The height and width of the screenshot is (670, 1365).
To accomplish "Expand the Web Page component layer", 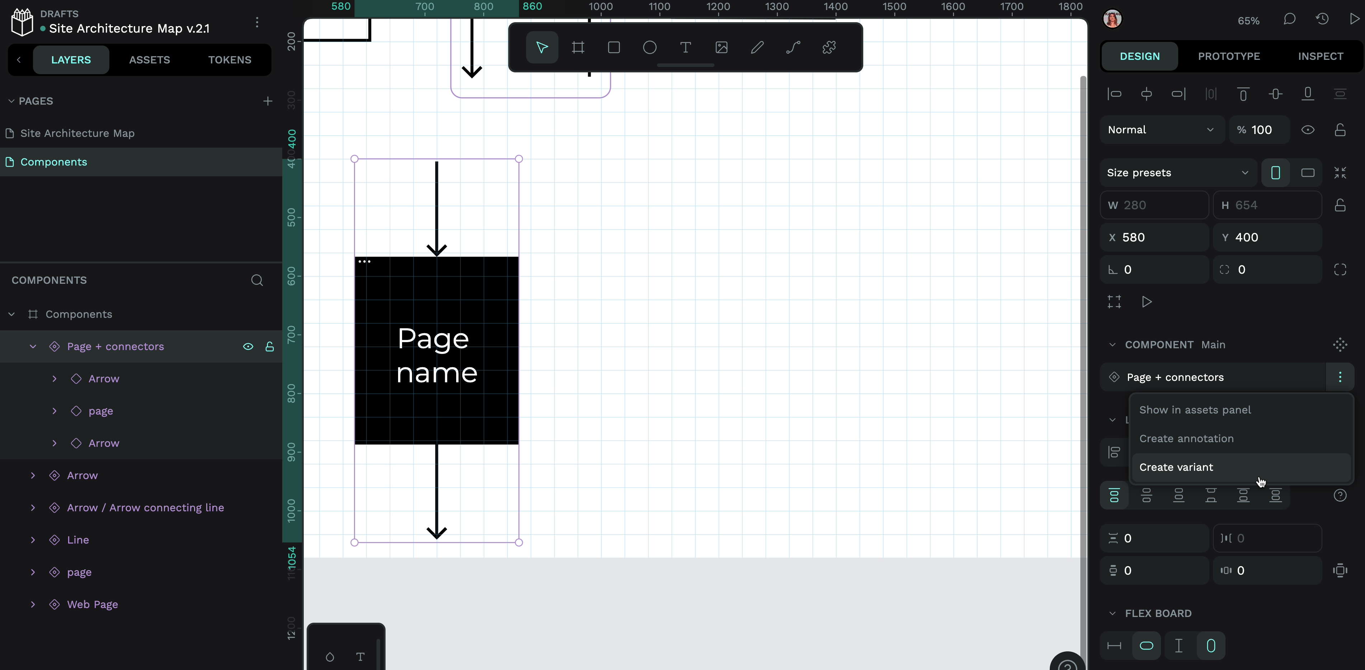I will (x=33, y=604).
